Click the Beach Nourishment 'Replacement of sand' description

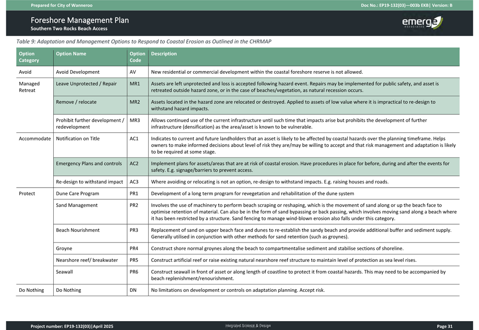(x=301, y=234)
